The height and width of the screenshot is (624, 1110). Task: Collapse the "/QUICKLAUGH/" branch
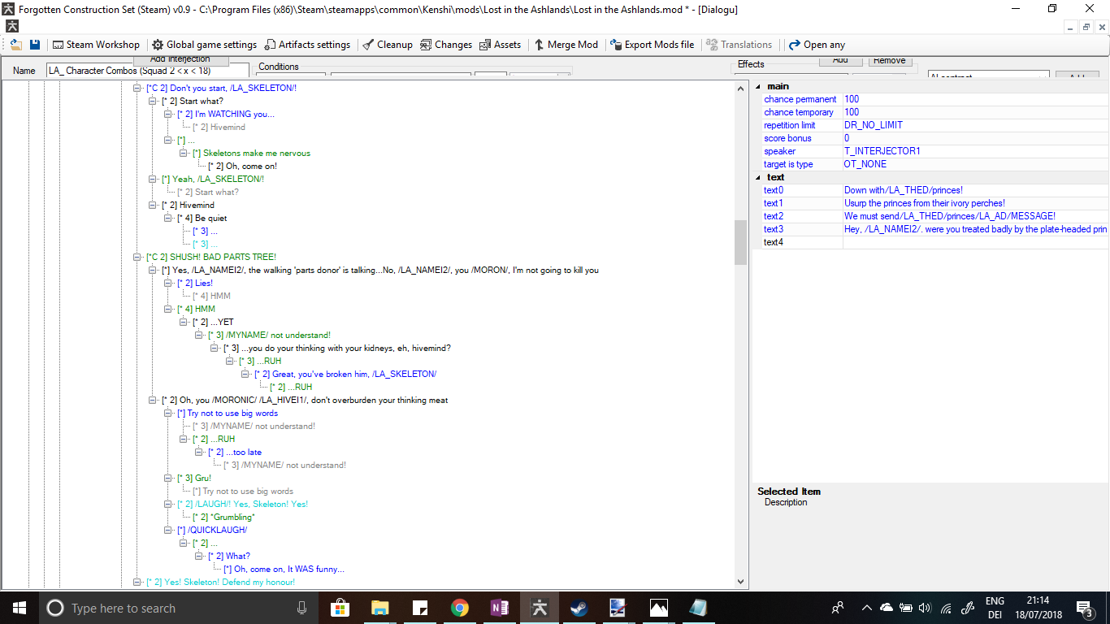168,530
